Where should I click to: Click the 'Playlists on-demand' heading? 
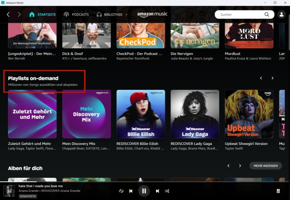tap(33, 78)
